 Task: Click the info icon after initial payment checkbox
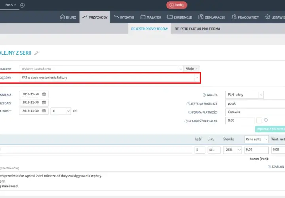(266, 120)
